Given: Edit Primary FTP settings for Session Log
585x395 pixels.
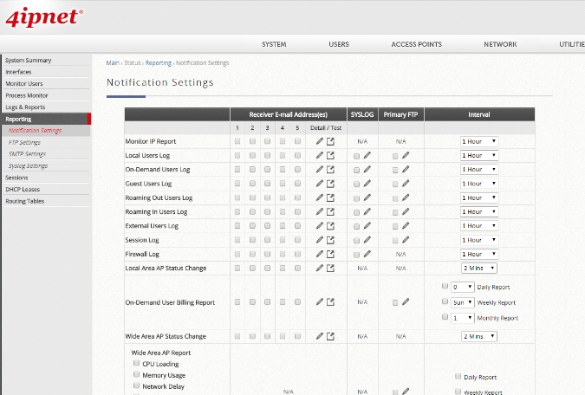Looking at the screenshot, I should click(406, 240).
